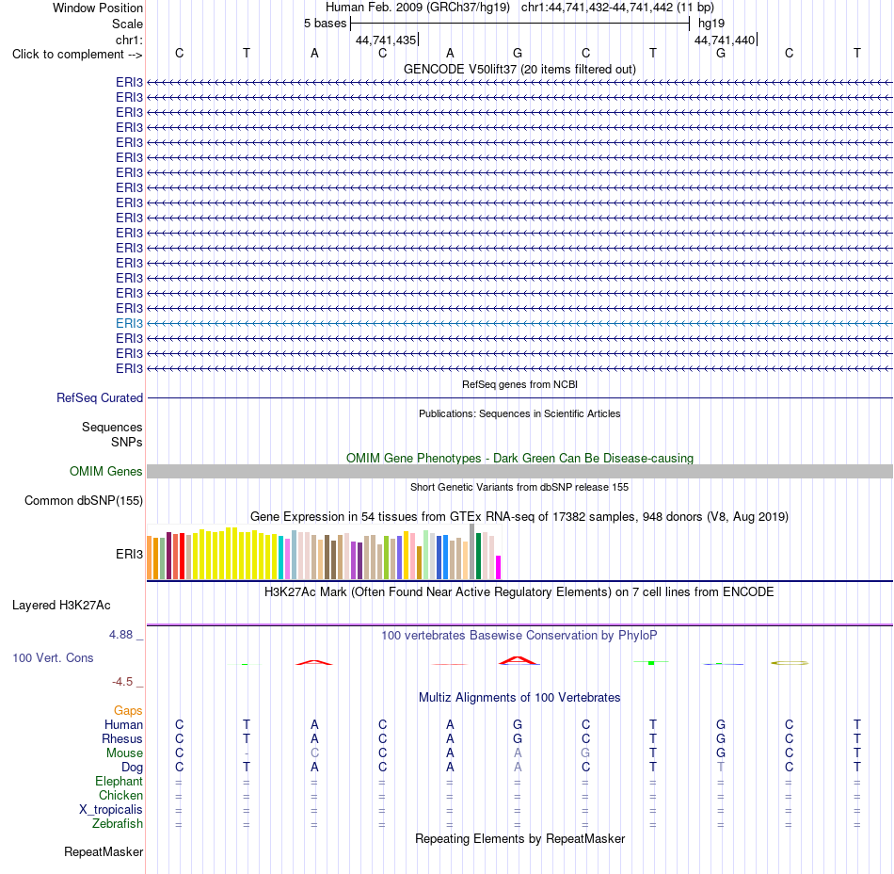Select the Mouse alignment row label
The height and width of the screenshot is (874, 894).
coord(124,753)
